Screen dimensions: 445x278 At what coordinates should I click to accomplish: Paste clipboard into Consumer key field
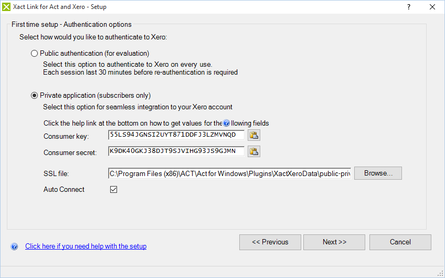pyautogui.click(x=254, y=135)
